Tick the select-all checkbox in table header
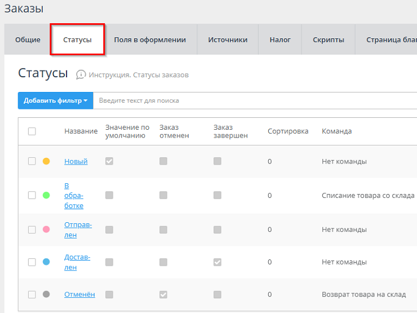 click(x=32, y=131)
